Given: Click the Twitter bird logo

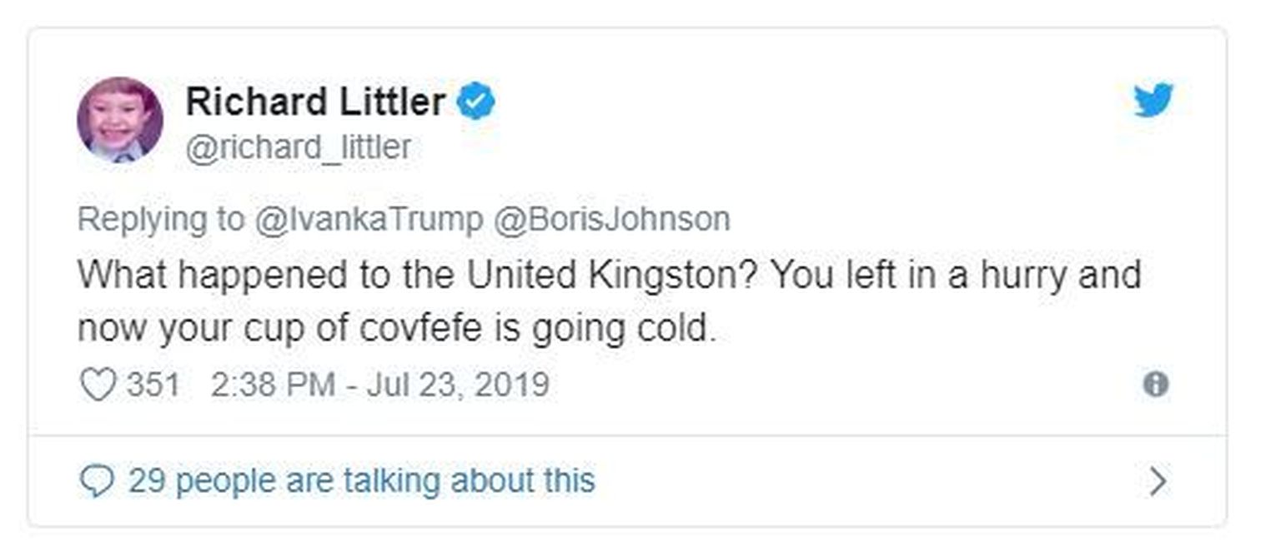Looking at the screenshot, I should 1153,101.
